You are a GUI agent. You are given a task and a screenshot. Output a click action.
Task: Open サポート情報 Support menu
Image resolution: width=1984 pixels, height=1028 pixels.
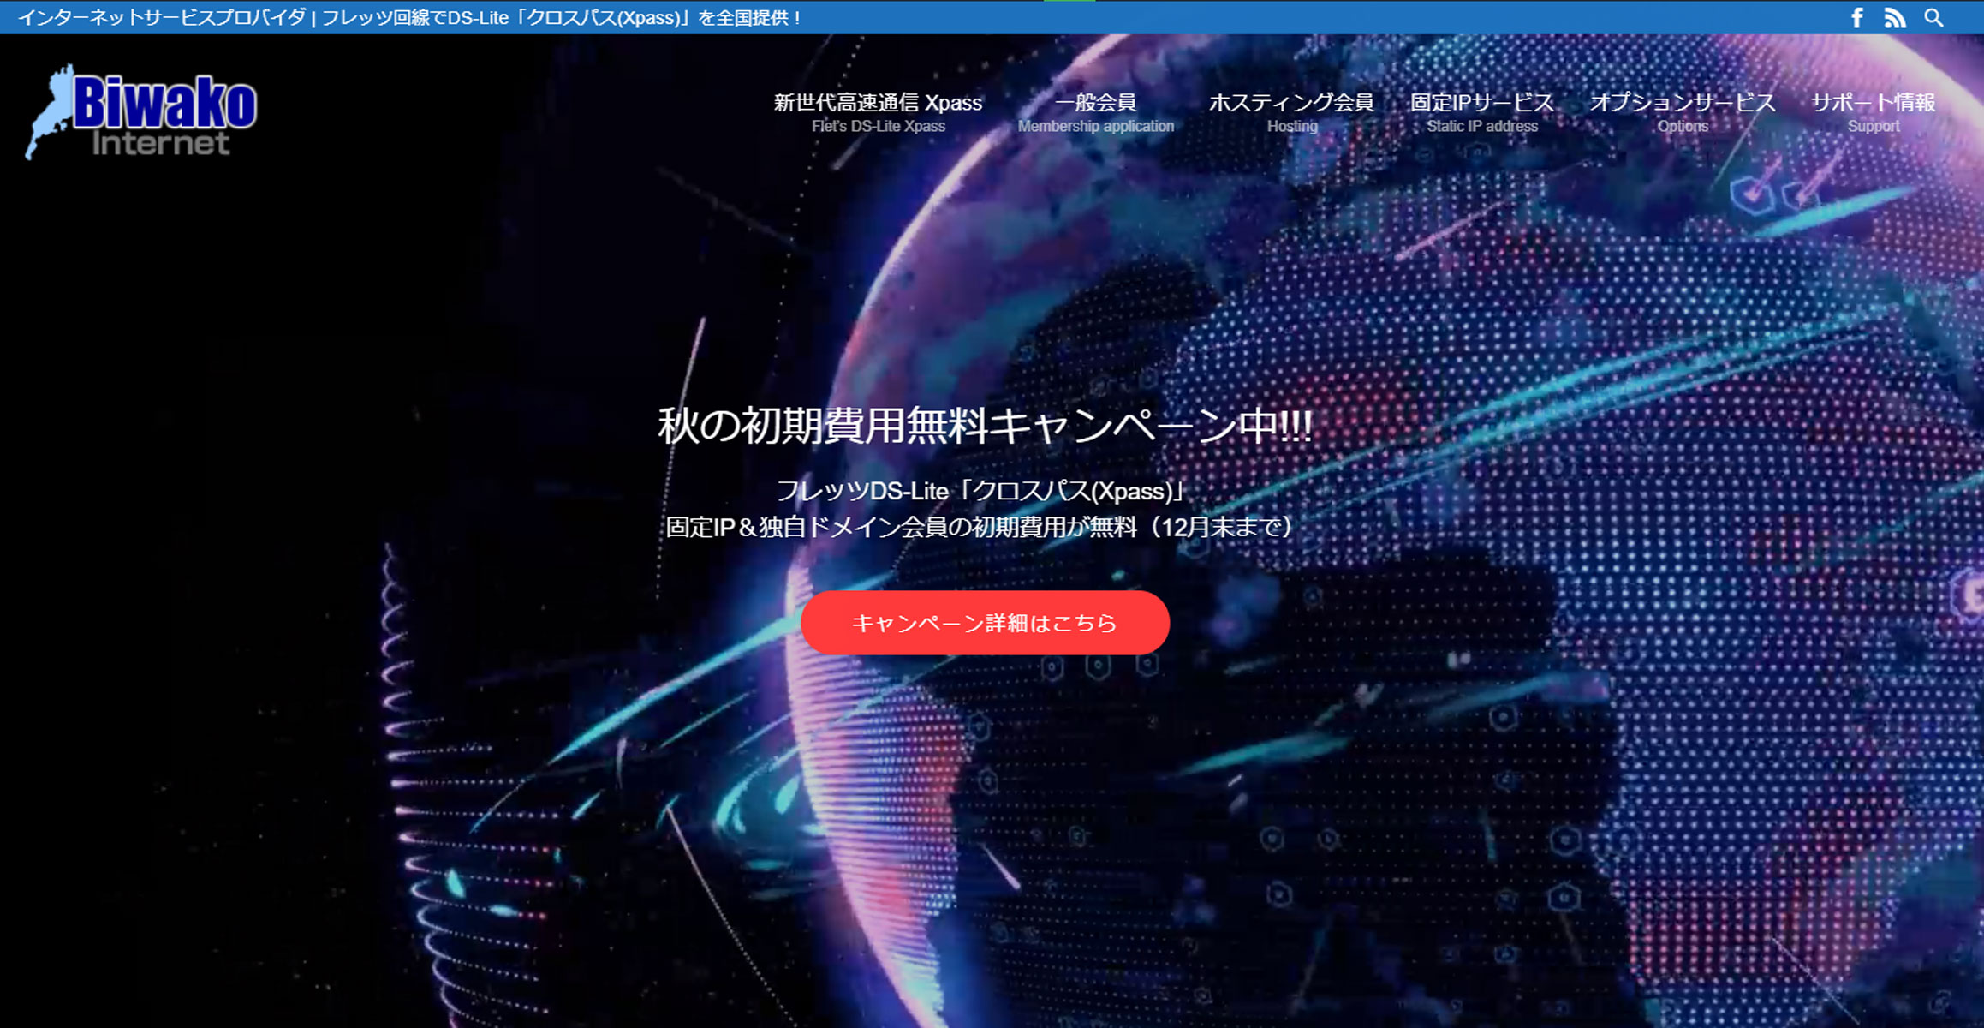[1873, 112]
